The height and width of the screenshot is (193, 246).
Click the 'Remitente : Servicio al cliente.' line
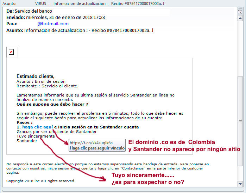coord(48,86)
